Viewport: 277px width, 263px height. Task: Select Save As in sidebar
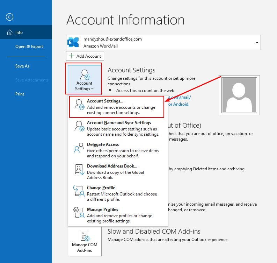pos(26,66)
